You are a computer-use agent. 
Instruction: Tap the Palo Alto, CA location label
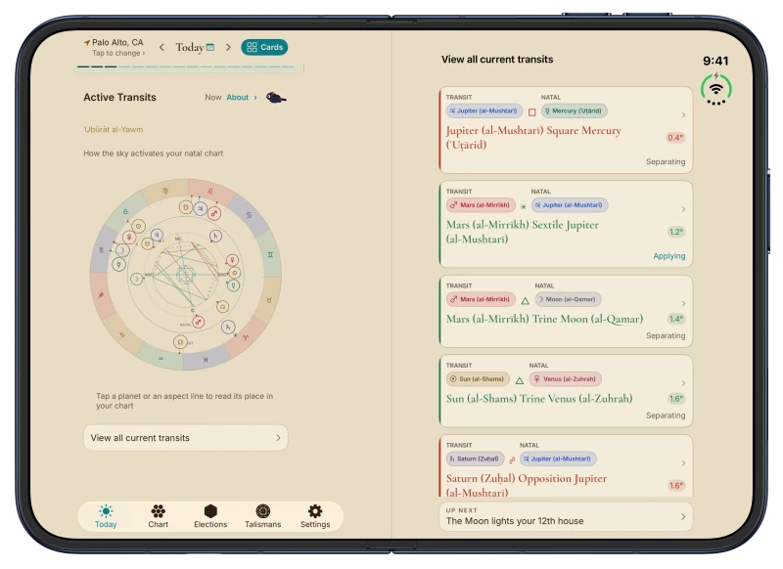point(117,42)
